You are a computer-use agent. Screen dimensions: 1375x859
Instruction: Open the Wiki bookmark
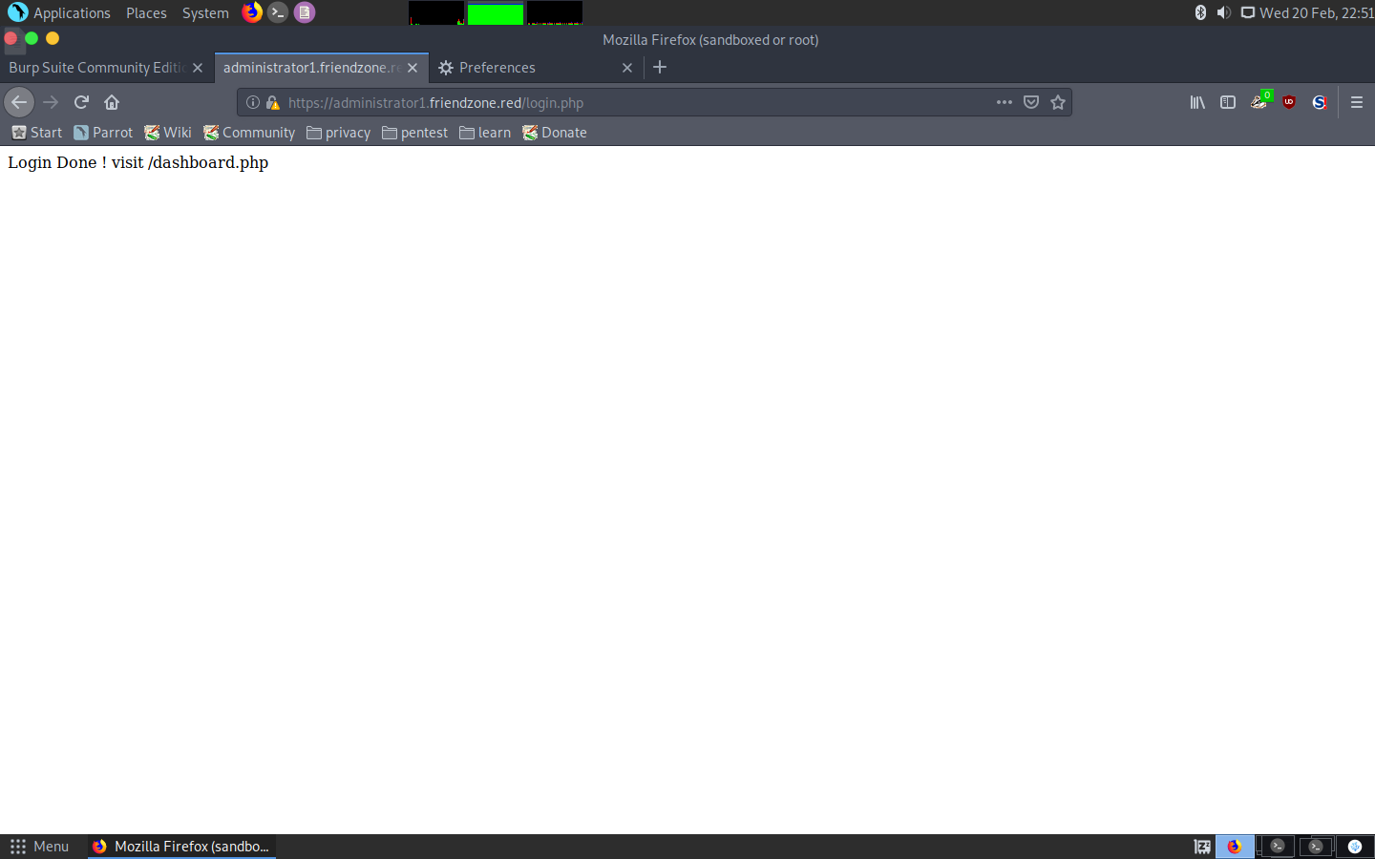168,133
